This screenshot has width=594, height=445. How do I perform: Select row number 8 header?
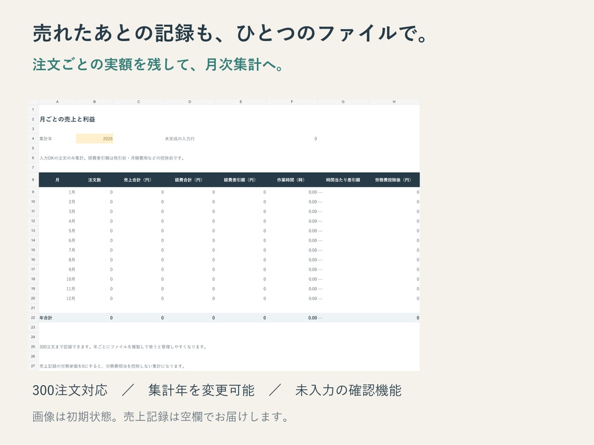click(x=33, y=180)
